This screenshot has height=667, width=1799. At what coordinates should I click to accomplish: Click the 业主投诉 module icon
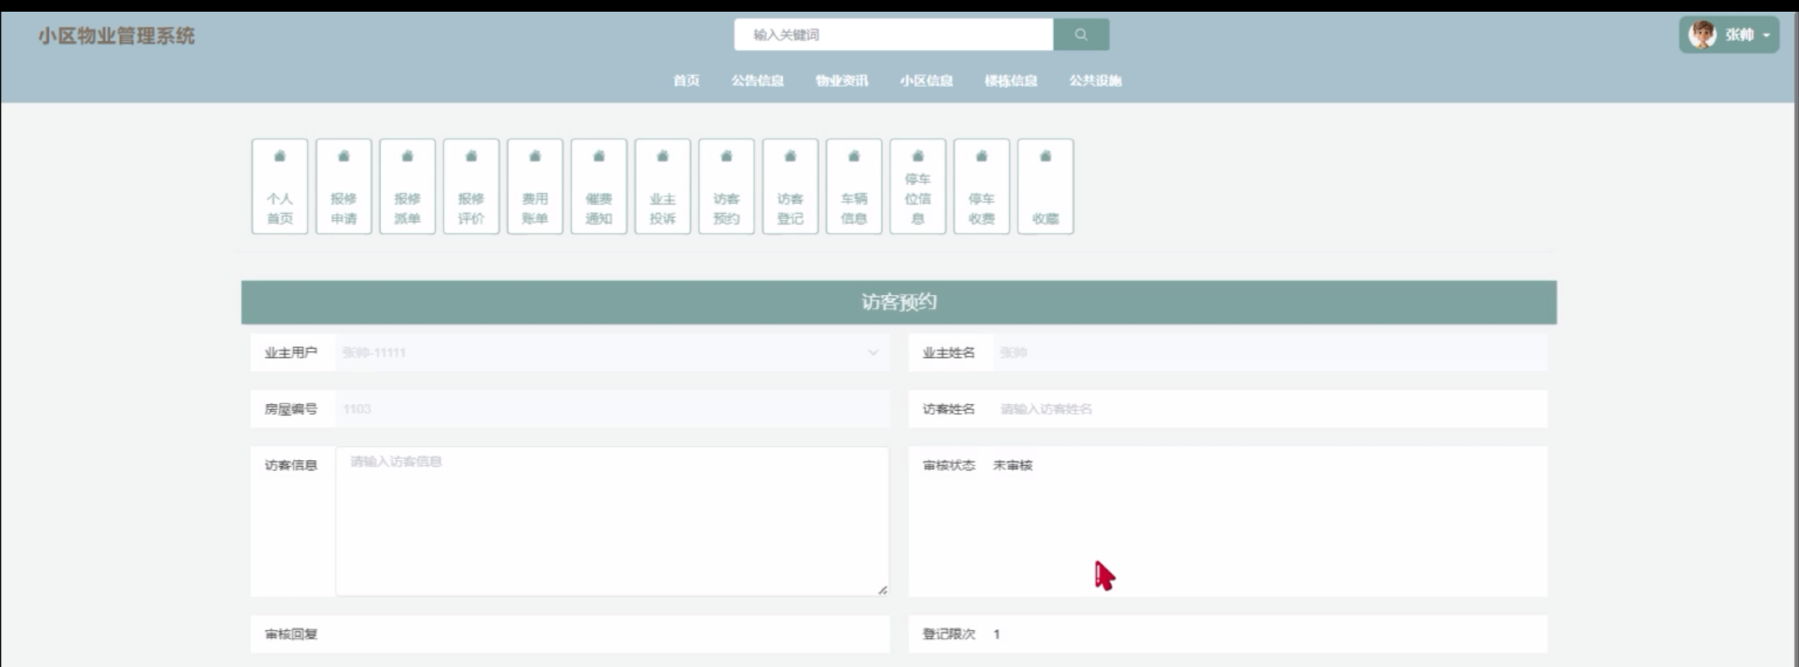point(663,186)
